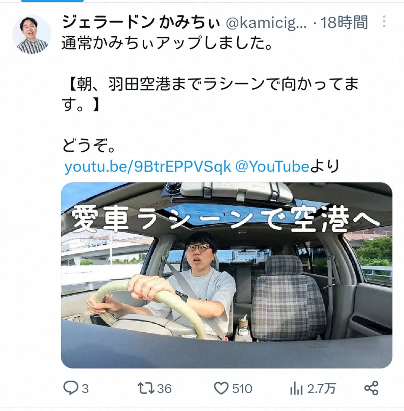Open the 18時間 timestamp
Viewport: 404px width, 411px height.
pyautogui.click(x=344, y=23)
